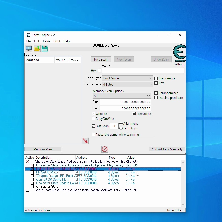Click the Value column header in results

(x=61, y=60)
